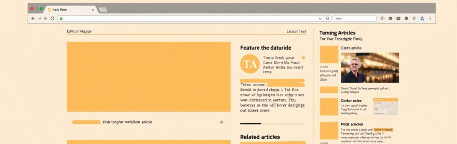Viewport: 457px width, 144px height.
Task: Open the browser three-dot menu
Action: pyautogui.click(x=430, y=18)
